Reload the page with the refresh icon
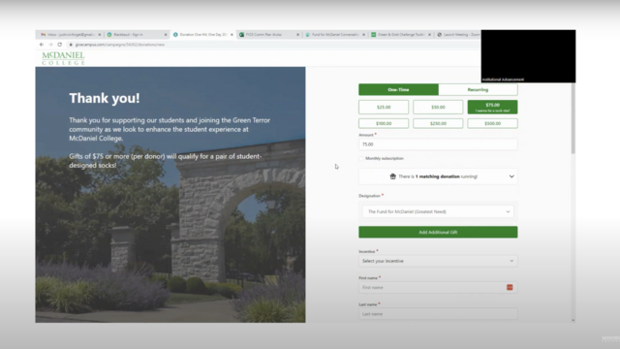The width and height of the screenshot is (620, 349). pyautogui.click(x=60, y=45)
